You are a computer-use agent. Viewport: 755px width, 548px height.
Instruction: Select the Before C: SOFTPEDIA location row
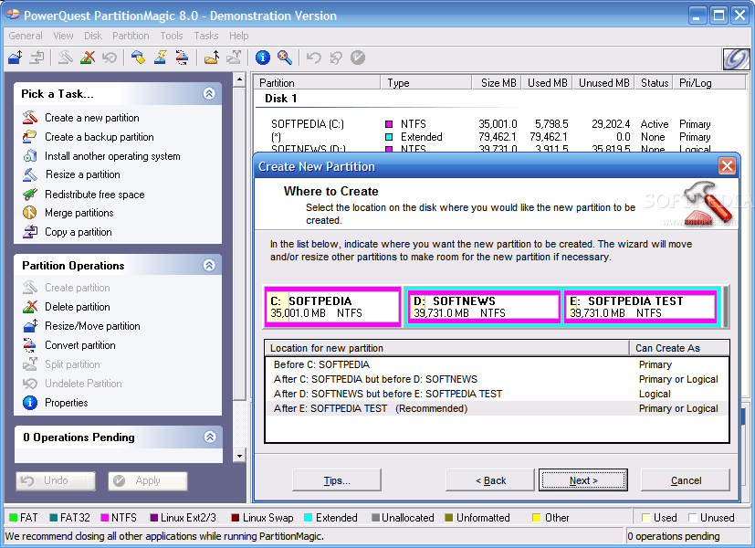click(497, 364)
